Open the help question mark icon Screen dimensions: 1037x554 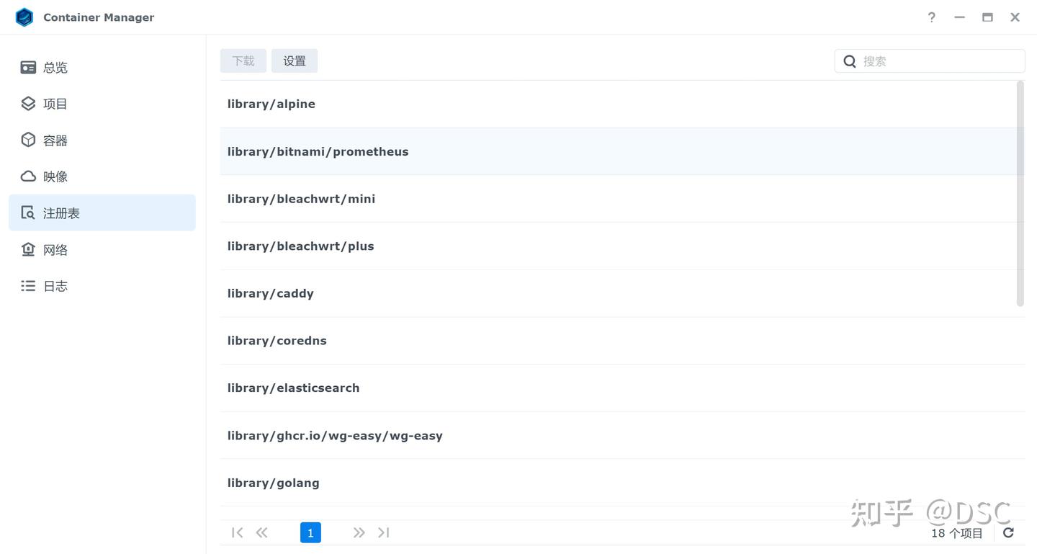(932, 17)
